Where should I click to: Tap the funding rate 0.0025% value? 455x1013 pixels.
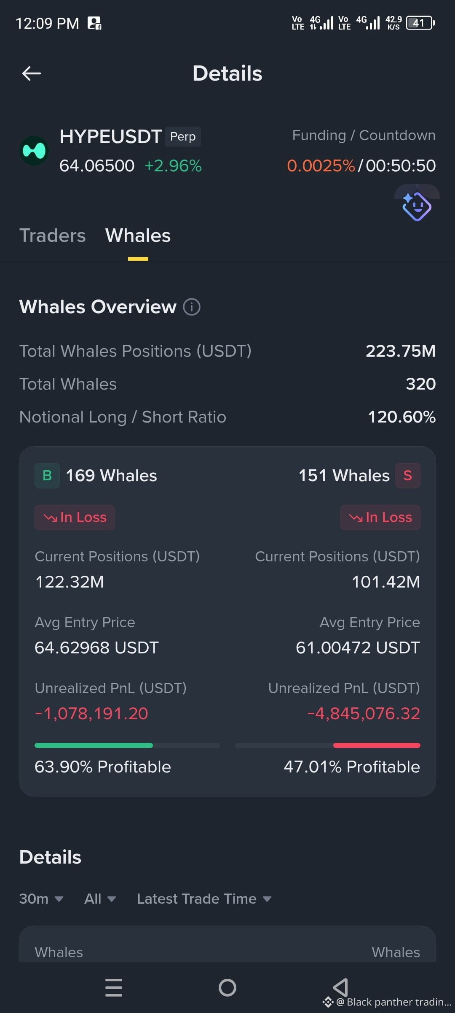pos(321,166)
